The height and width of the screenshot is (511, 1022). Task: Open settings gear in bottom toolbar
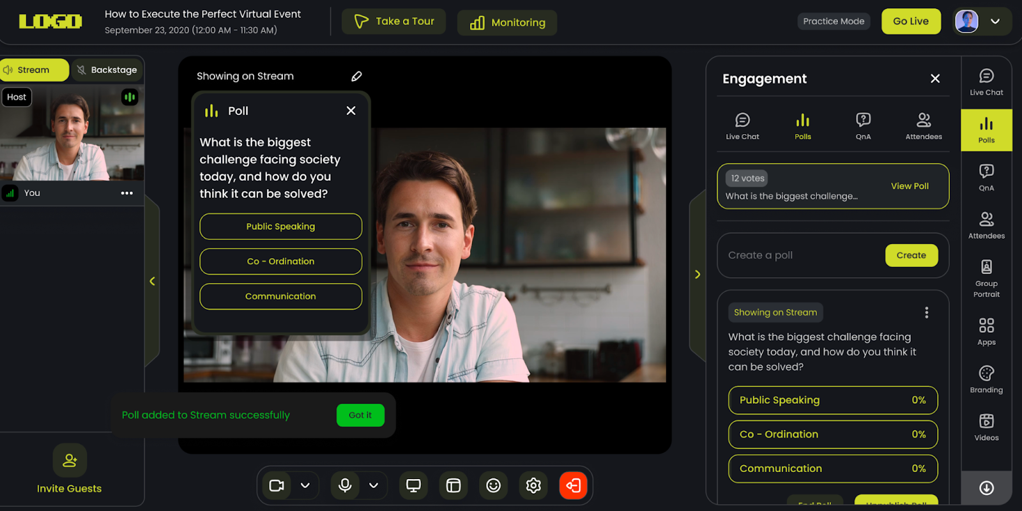[x=533, y=485]
